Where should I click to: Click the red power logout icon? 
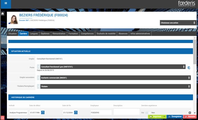point(3,118)
